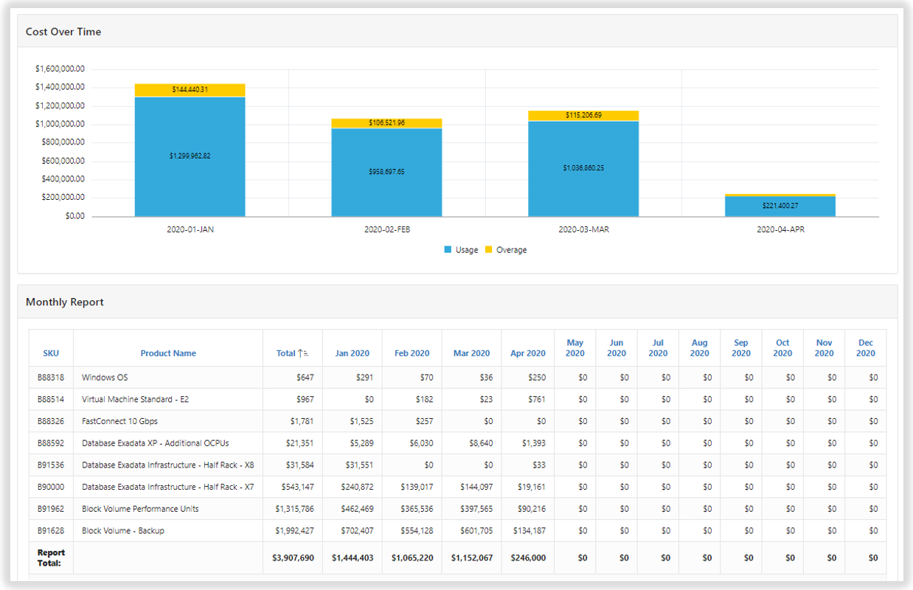Click Windows OS total $647
The width and height of the screenshot is (913, 590).
point(305,378)
